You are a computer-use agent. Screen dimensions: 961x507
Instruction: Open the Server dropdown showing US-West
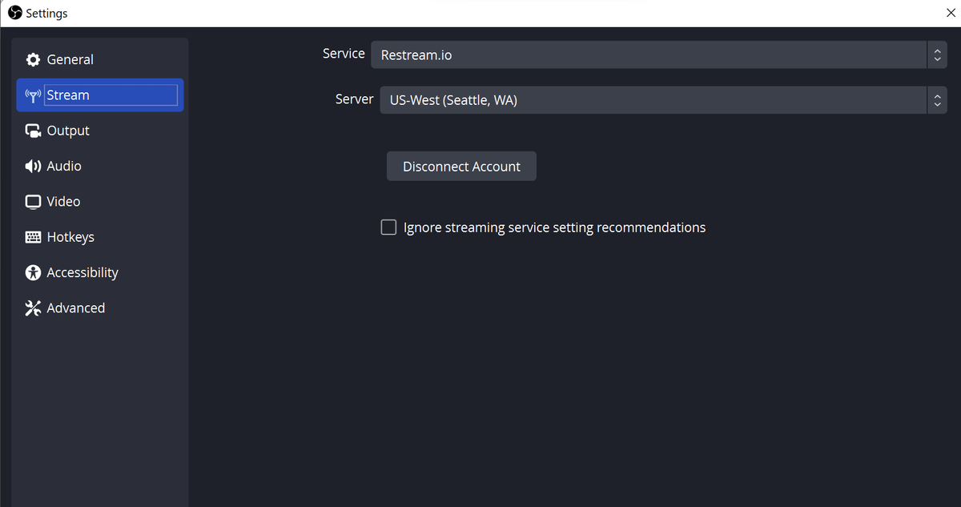pyautogui.click(x=663, y=100)
